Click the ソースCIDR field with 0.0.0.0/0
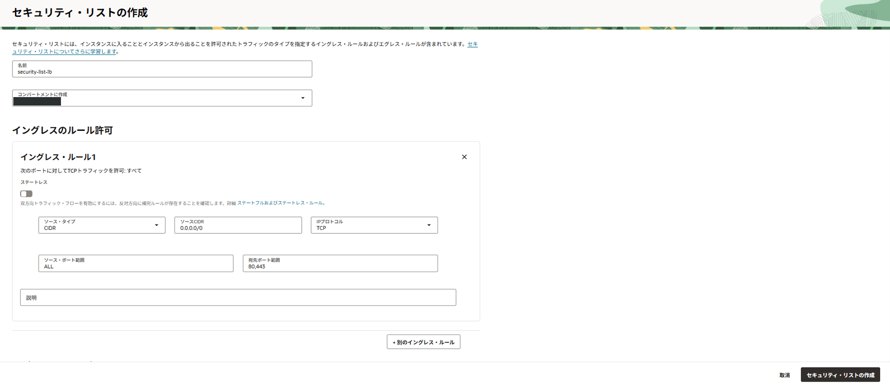This screenshot has width=890, height=387. click(238, 225)
